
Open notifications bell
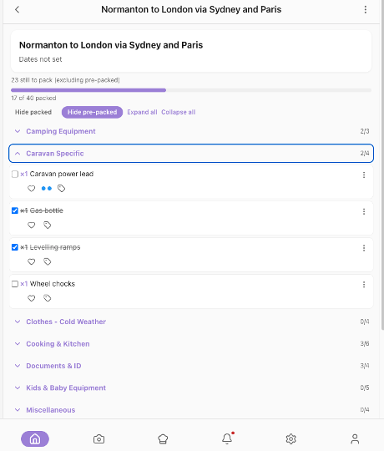click(x=227, y=438)
